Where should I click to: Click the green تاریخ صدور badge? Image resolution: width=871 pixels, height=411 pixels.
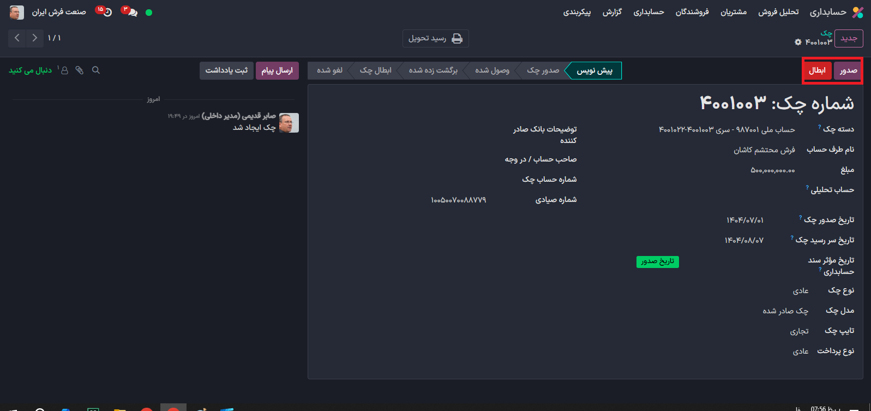[657, 261]
